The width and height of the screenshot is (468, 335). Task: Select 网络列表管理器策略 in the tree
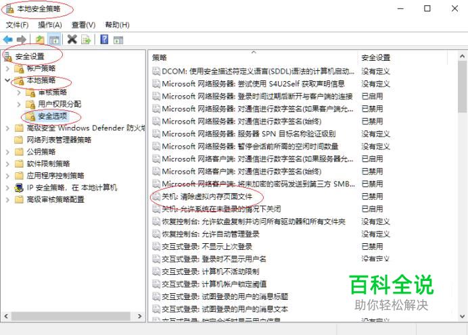click(59, 140)
